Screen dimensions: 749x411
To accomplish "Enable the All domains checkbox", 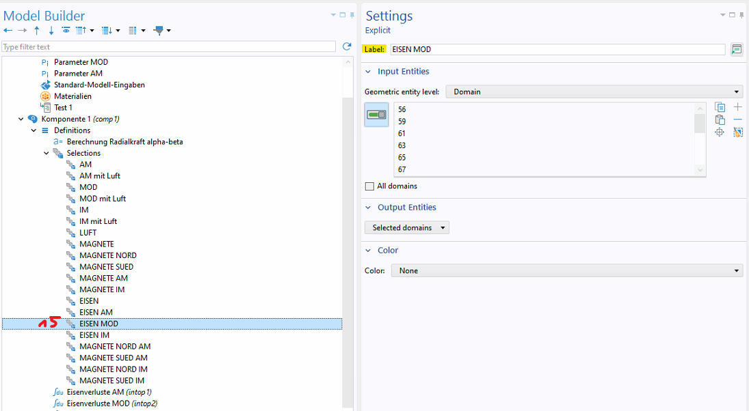I will pyautogui.click(x=370, y=186).
